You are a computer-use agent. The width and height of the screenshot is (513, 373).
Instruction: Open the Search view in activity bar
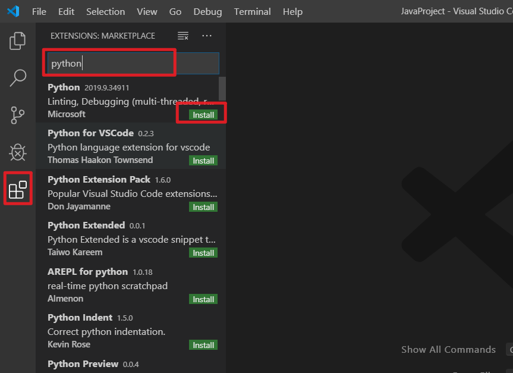[x=18, y=78]
